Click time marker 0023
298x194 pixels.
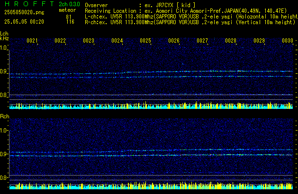tap(89, 41)
